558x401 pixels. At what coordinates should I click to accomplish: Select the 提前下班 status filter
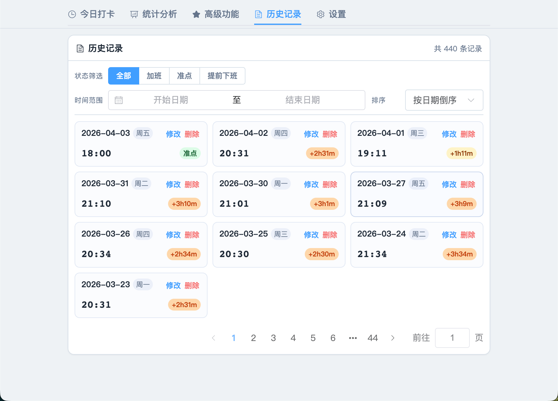[222, 76]
